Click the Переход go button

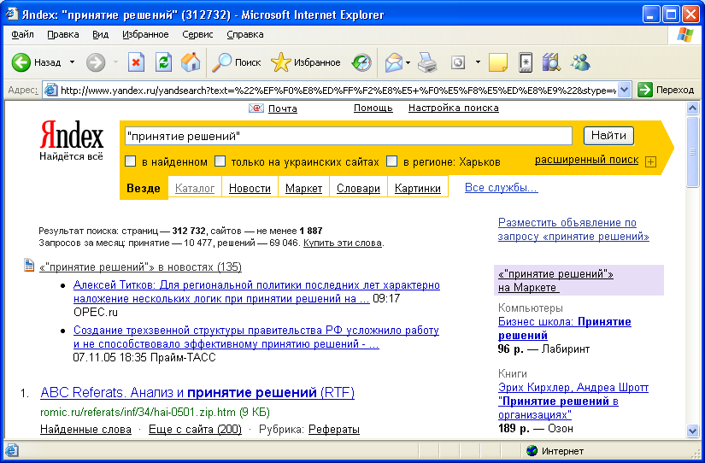666,90
